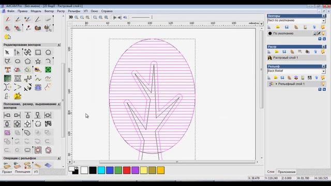Choose the Create Ellipse tool
This screenshot has height=186, width=331.
[x=18, y=61]
